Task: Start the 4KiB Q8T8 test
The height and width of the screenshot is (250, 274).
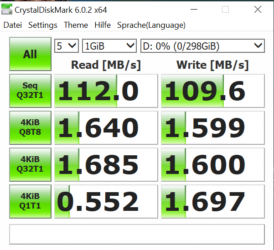Action: (x=30, y=128)
